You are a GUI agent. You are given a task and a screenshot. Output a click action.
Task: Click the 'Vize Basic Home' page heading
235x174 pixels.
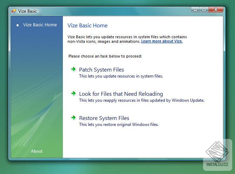coord(87,26)
